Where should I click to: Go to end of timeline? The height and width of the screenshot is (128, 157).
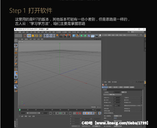70,113
